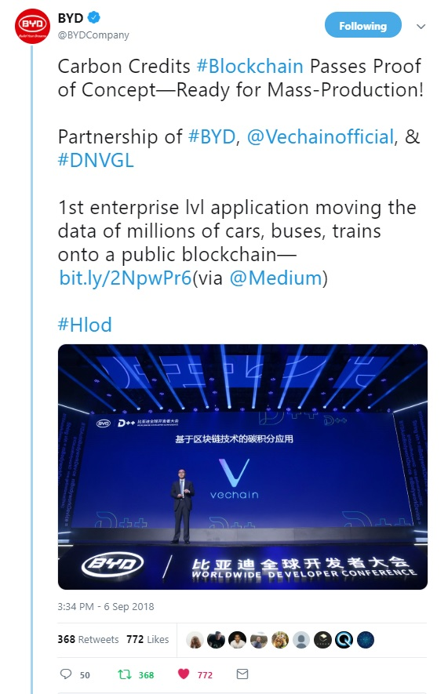448x694 pixels.
Task: Click the blue verified badge beside BYD
Action: (x=94, y=18)
